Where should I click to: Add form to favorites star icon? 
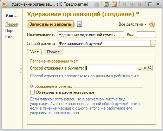[97, 5]
